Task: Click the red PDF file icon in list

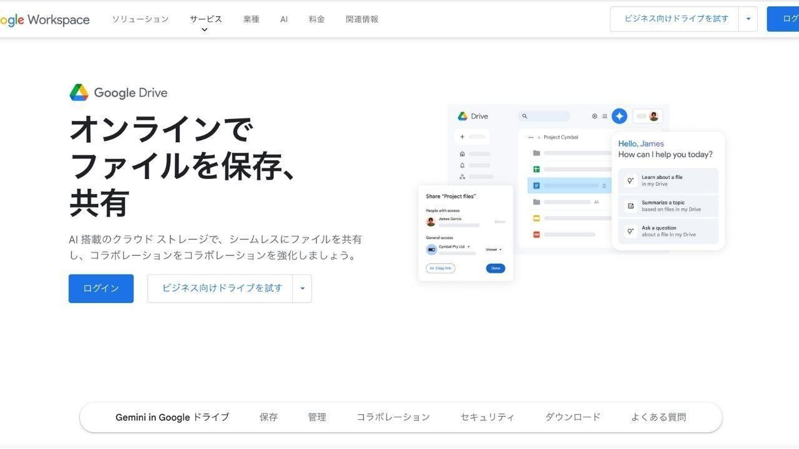Action: click(x=536, y=234)
